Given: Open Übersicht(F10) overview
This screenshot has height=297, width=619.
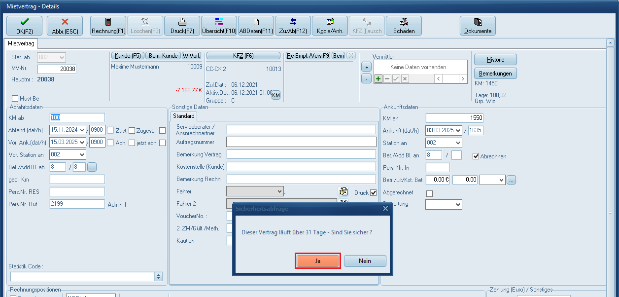Looking at the screenshot, I should tap(219, 26).
